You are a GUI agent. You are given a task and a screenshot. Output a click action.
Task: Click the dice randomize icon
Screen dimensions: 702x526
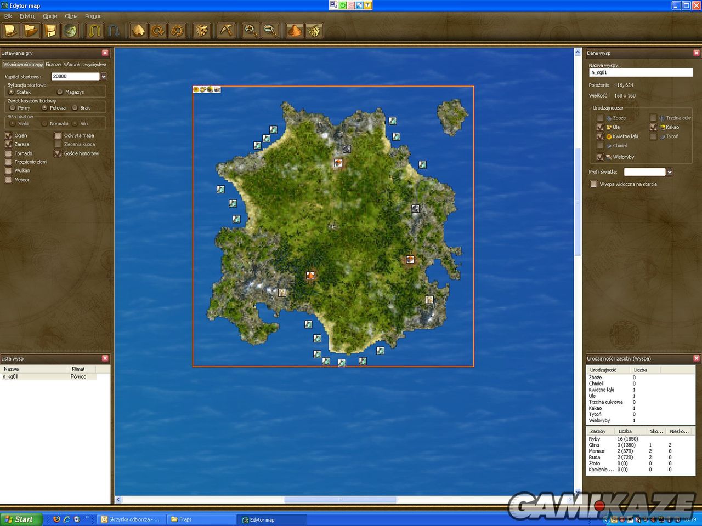(x=202, y=30)
